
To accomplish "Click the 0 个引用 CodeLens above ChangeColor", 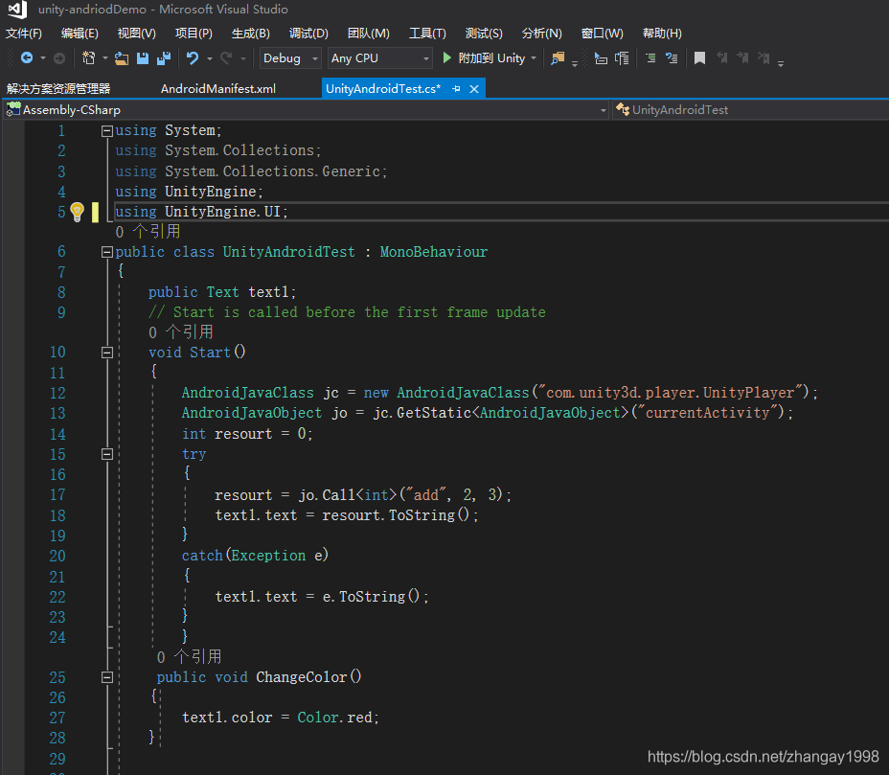I will (x=190, y=656).
